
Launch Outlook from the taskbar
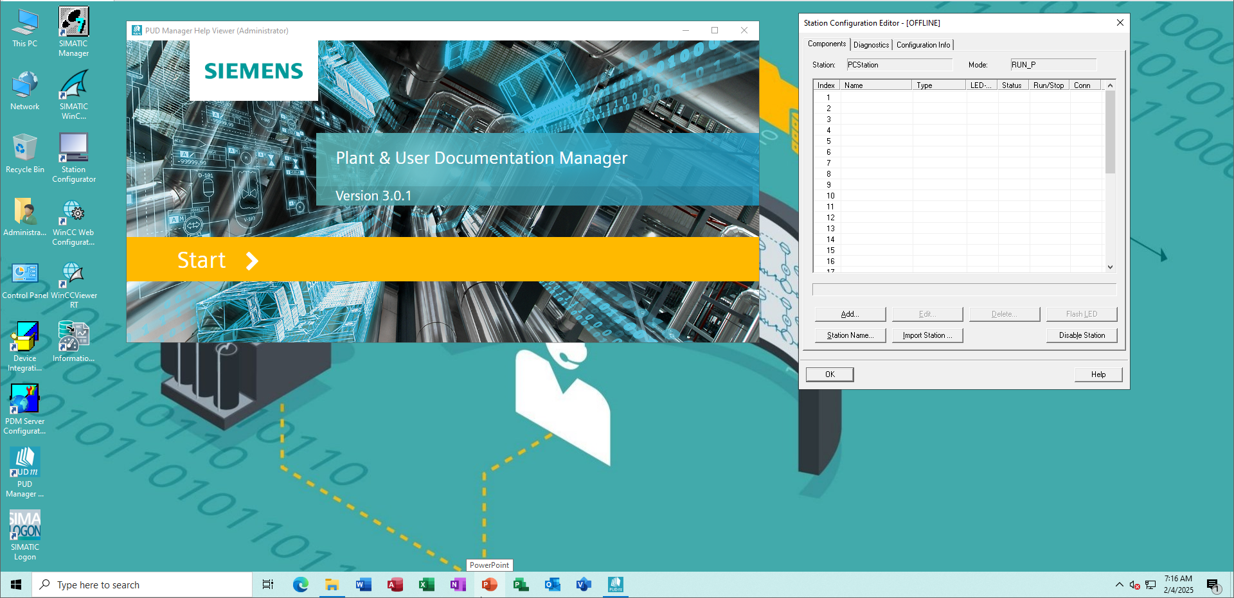tap(552, 585)
